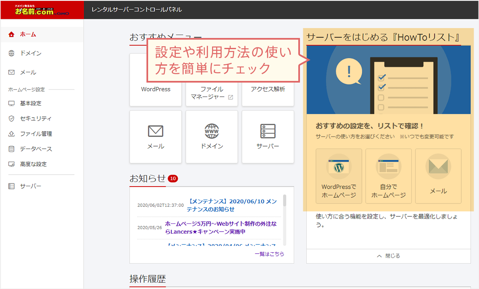Click the お知らせ list scrollbar
This screenshot has height=289, width=479.
pos(285,220)
